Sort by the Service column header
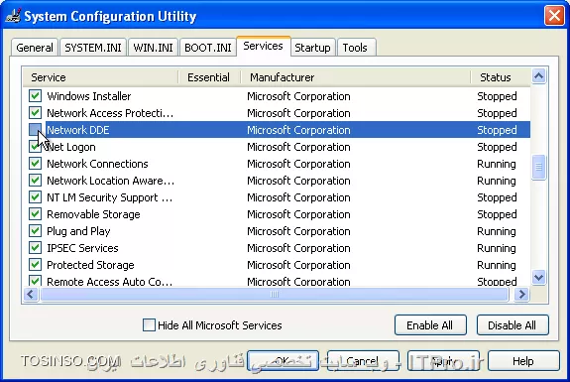 pos(101,77)
